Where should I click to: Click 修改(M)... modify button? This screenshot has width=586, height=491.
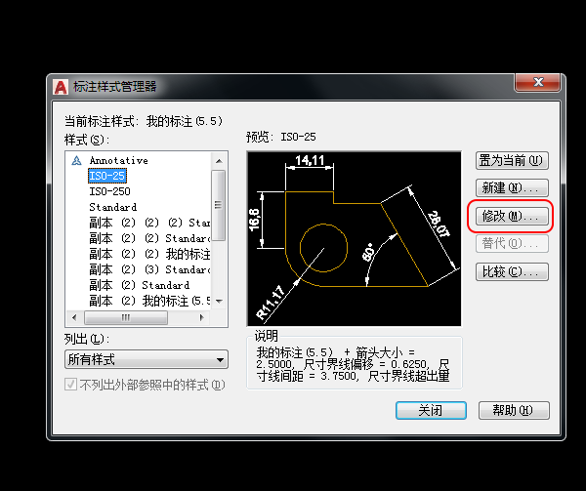512,216
